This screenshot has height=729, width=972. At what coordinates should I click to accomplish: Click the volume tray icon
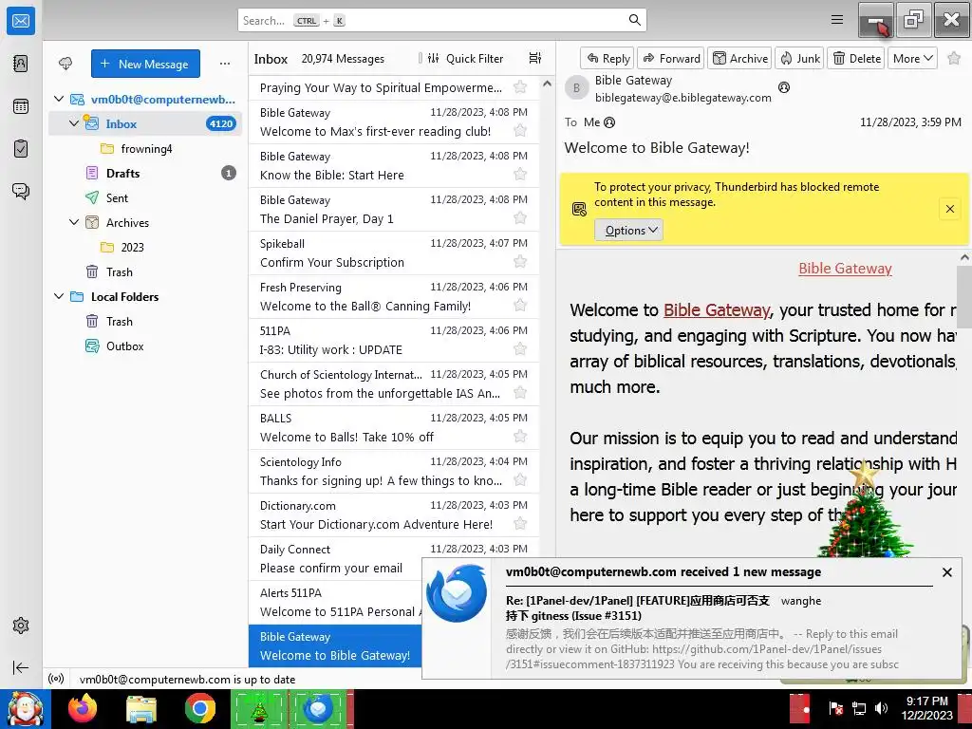881,708
